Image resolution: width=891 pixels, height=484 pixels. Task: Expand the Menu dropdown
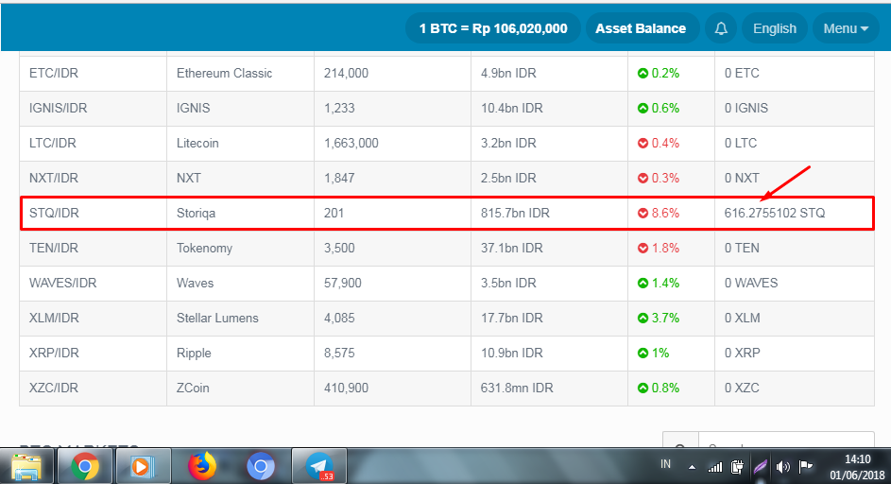(846, 28)
